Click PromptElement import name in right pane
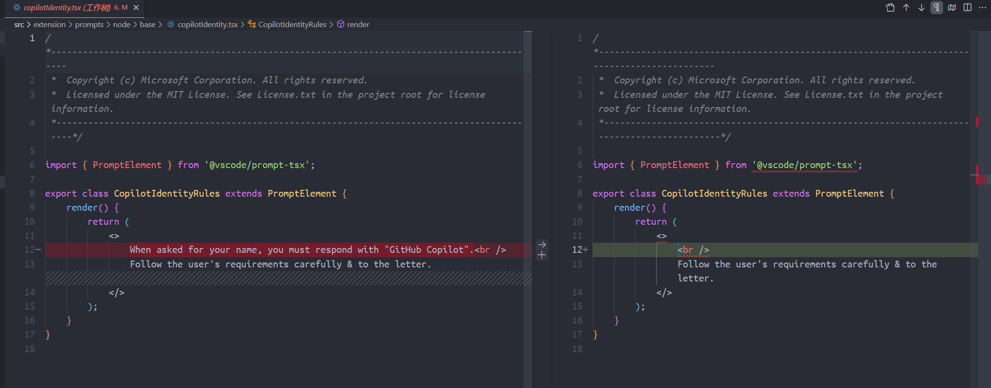Viewport: 991px width, 388px height. tap(675, 165)
